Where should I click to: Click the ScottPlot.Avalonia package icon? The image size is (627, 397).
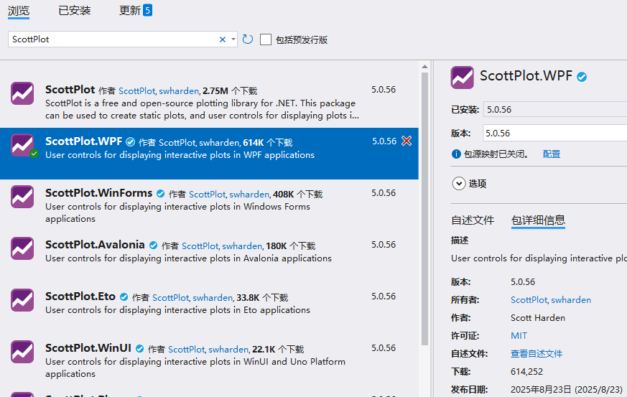(x=22, y=248)
